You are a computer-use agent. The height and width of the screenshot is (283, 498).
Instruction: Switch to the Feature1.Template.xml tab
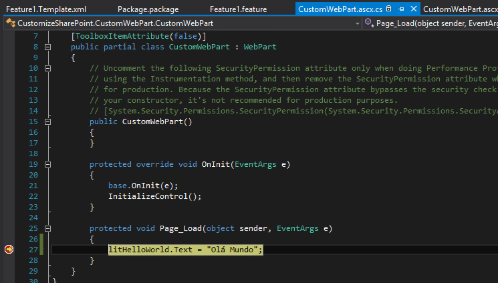tap(46, 9)
